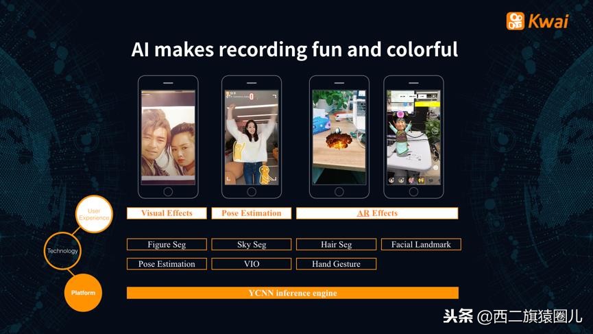The height and width of the screenshot is (334, 593).
Task: Click the yellow cartoon sticker by the woman's shoulder
Action: point(238,151)
